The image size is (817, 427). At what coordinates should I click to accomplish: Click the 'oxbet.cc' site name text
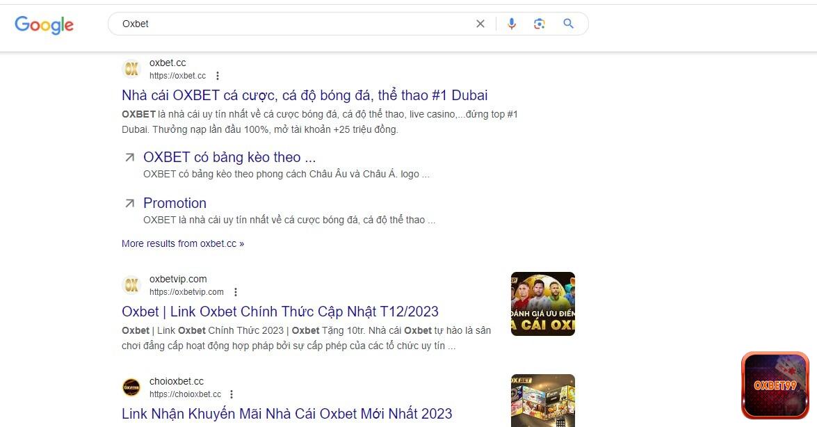pyautogui.click(x=168, y=63)
